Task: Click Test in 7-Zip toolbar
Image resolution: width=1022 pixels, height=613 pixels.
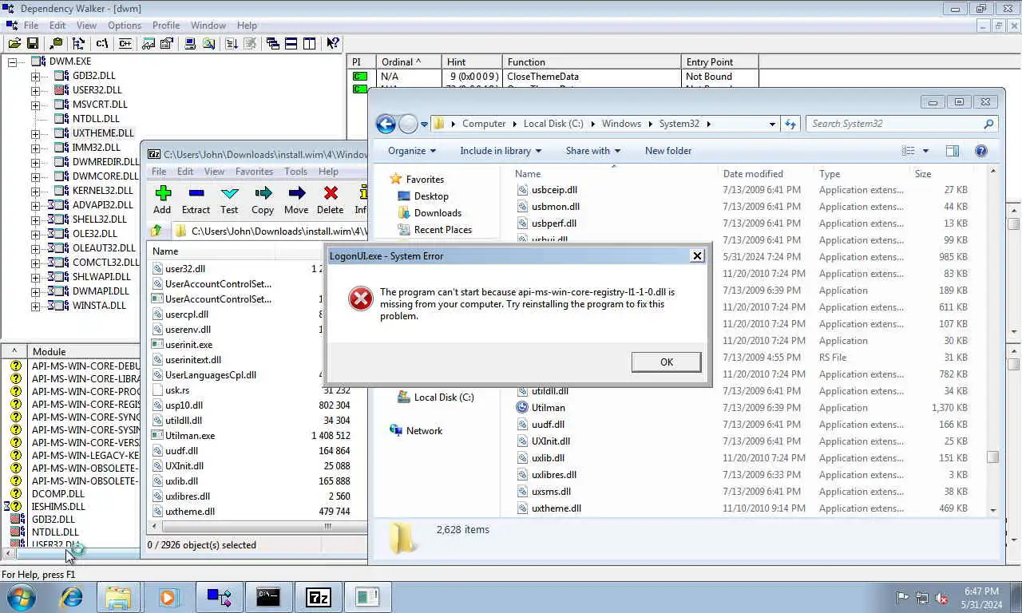Action: 229,200
